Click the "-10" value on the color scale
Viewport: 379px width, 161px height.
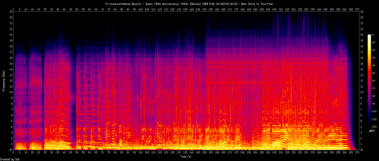[374, 43]
